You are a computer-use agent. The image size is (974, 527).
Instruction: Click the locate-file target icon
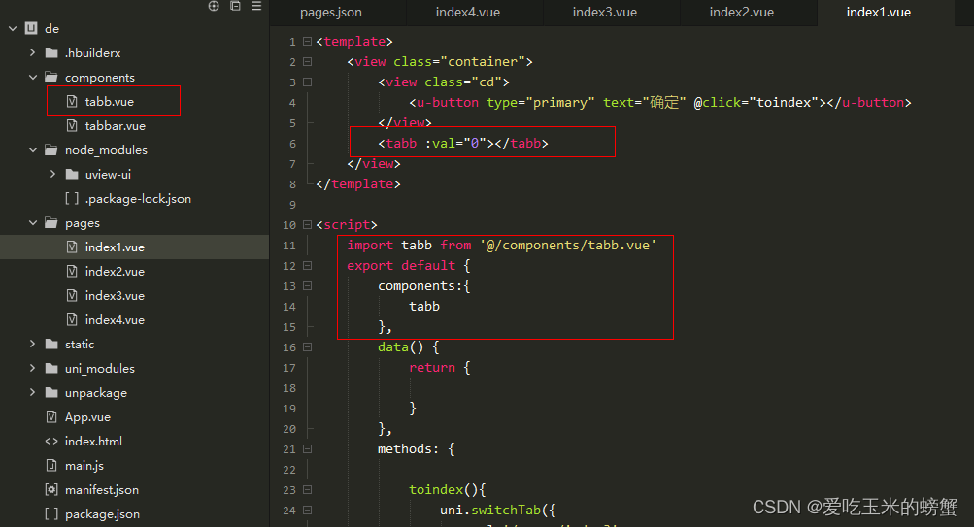[x=214, y=6]
